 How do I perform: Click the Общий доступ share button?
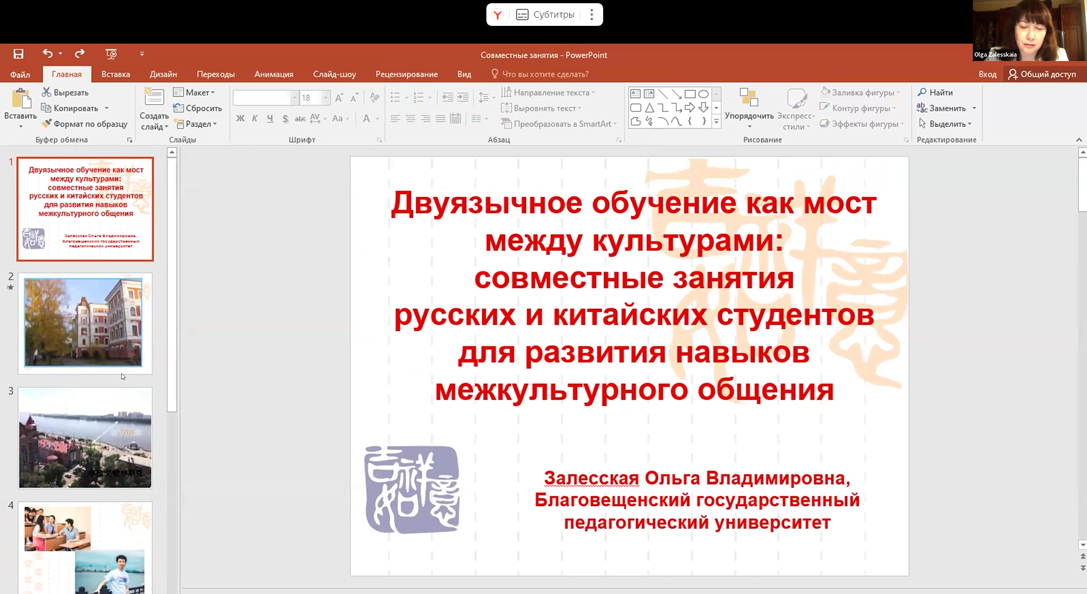point(1042,74)
